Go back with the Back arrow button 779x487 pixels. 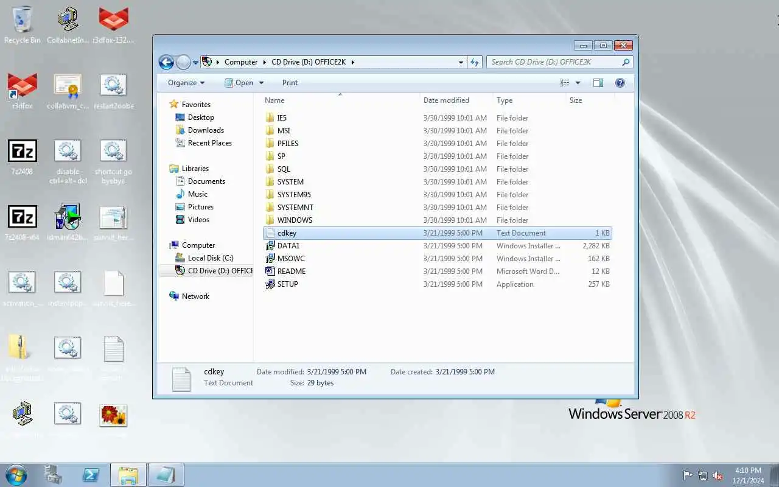click(x=166, y=62)
